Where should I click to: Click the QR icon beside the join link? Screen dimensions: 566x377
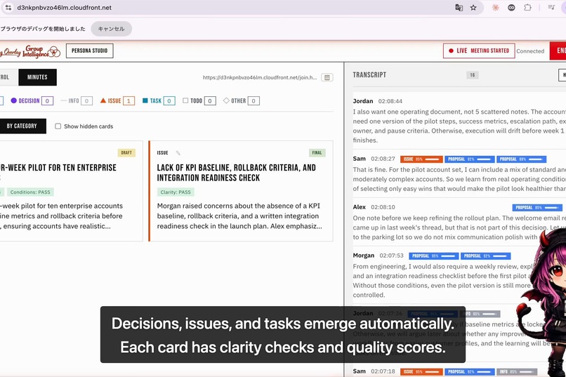(327, 77)
